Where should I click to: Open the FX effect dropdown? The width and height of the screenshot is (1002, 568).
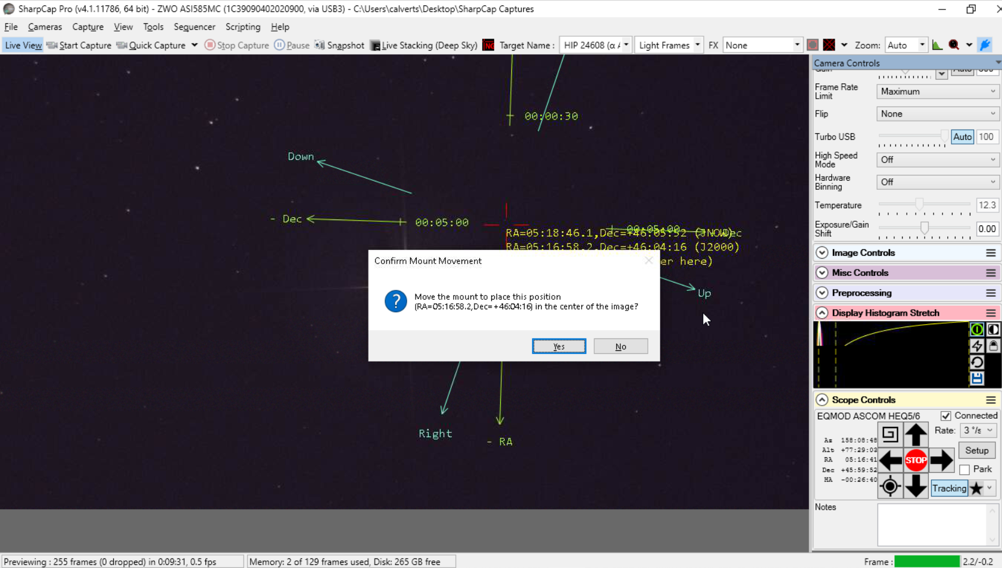pyautogui.click(x=762, y=45)
